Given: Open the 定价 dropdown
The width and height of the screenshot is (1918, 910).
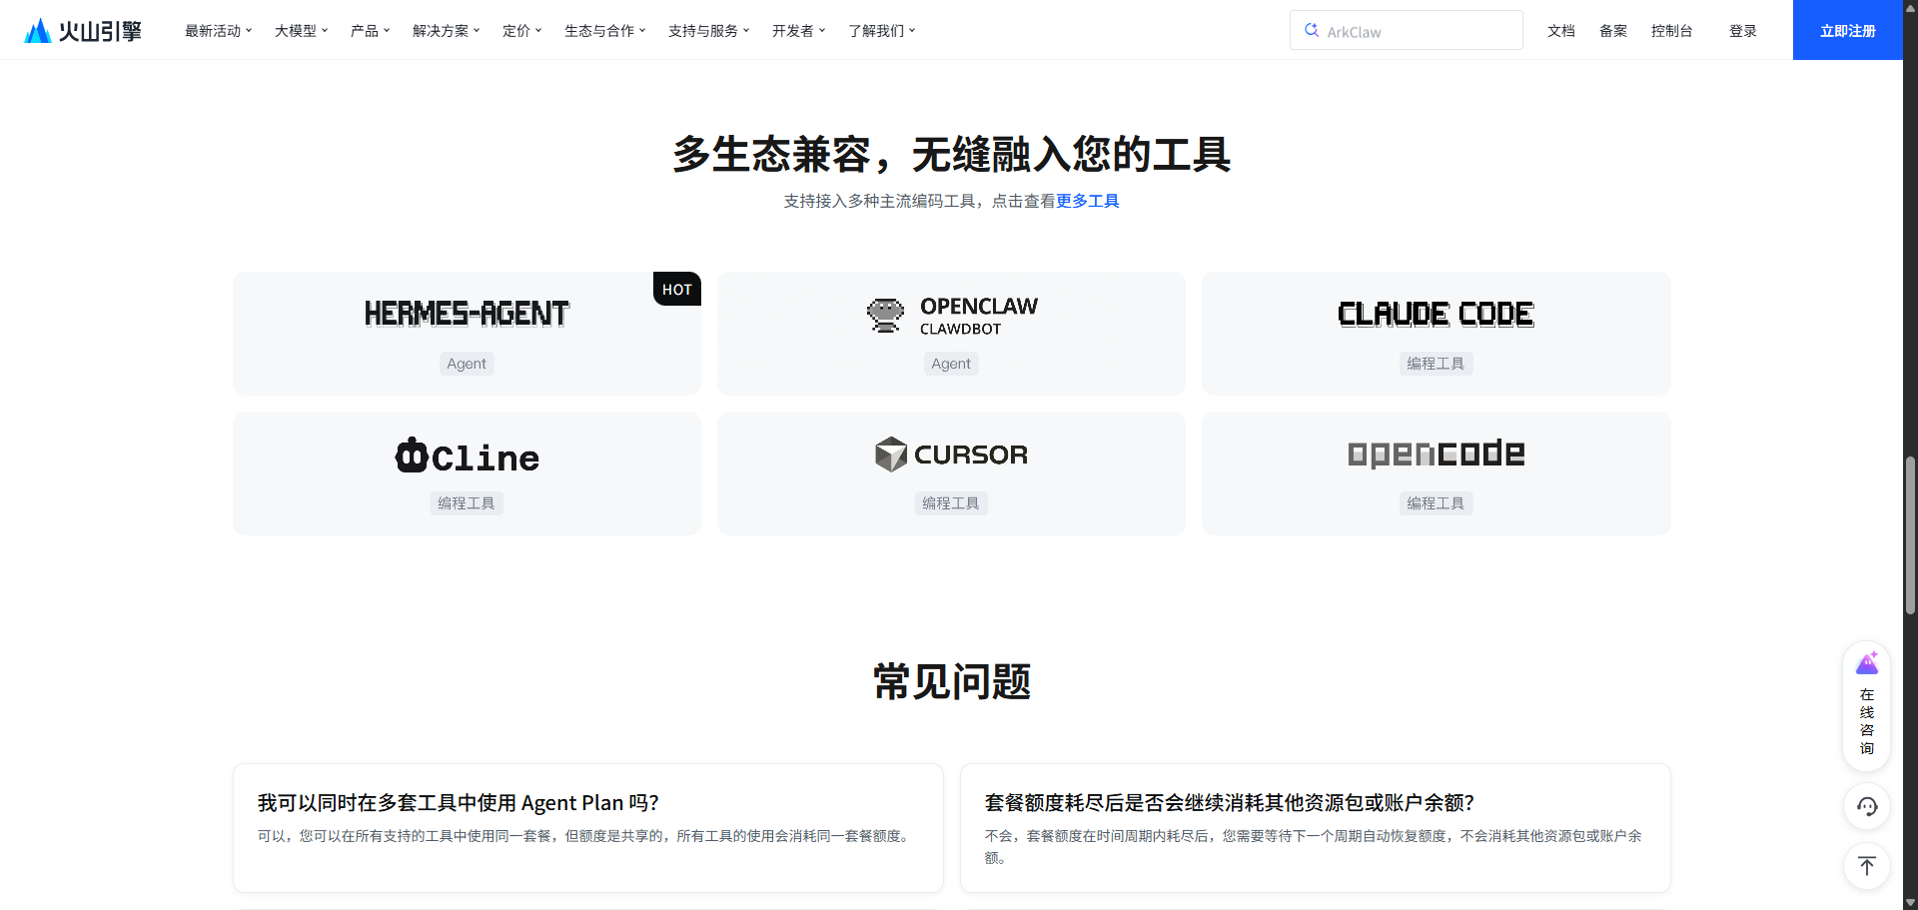Looking at the screenshot, I should coord(521,31).
